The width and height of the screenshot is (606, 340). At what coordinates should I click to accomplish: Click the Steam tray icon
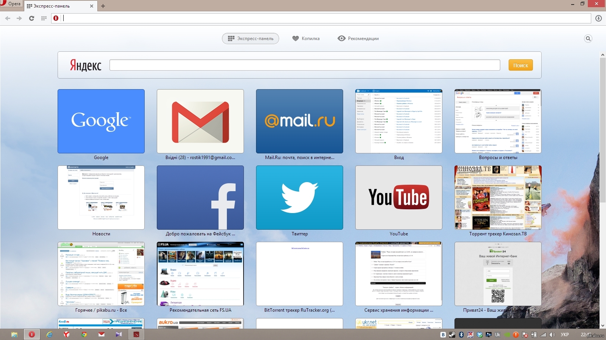452,335
